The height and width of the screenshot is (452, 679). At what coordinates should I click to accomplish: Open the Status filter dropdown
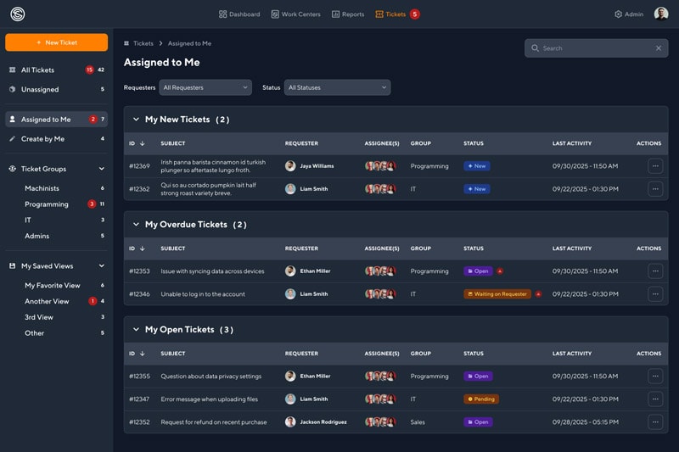pyautogui.click(x=337, y=87)
